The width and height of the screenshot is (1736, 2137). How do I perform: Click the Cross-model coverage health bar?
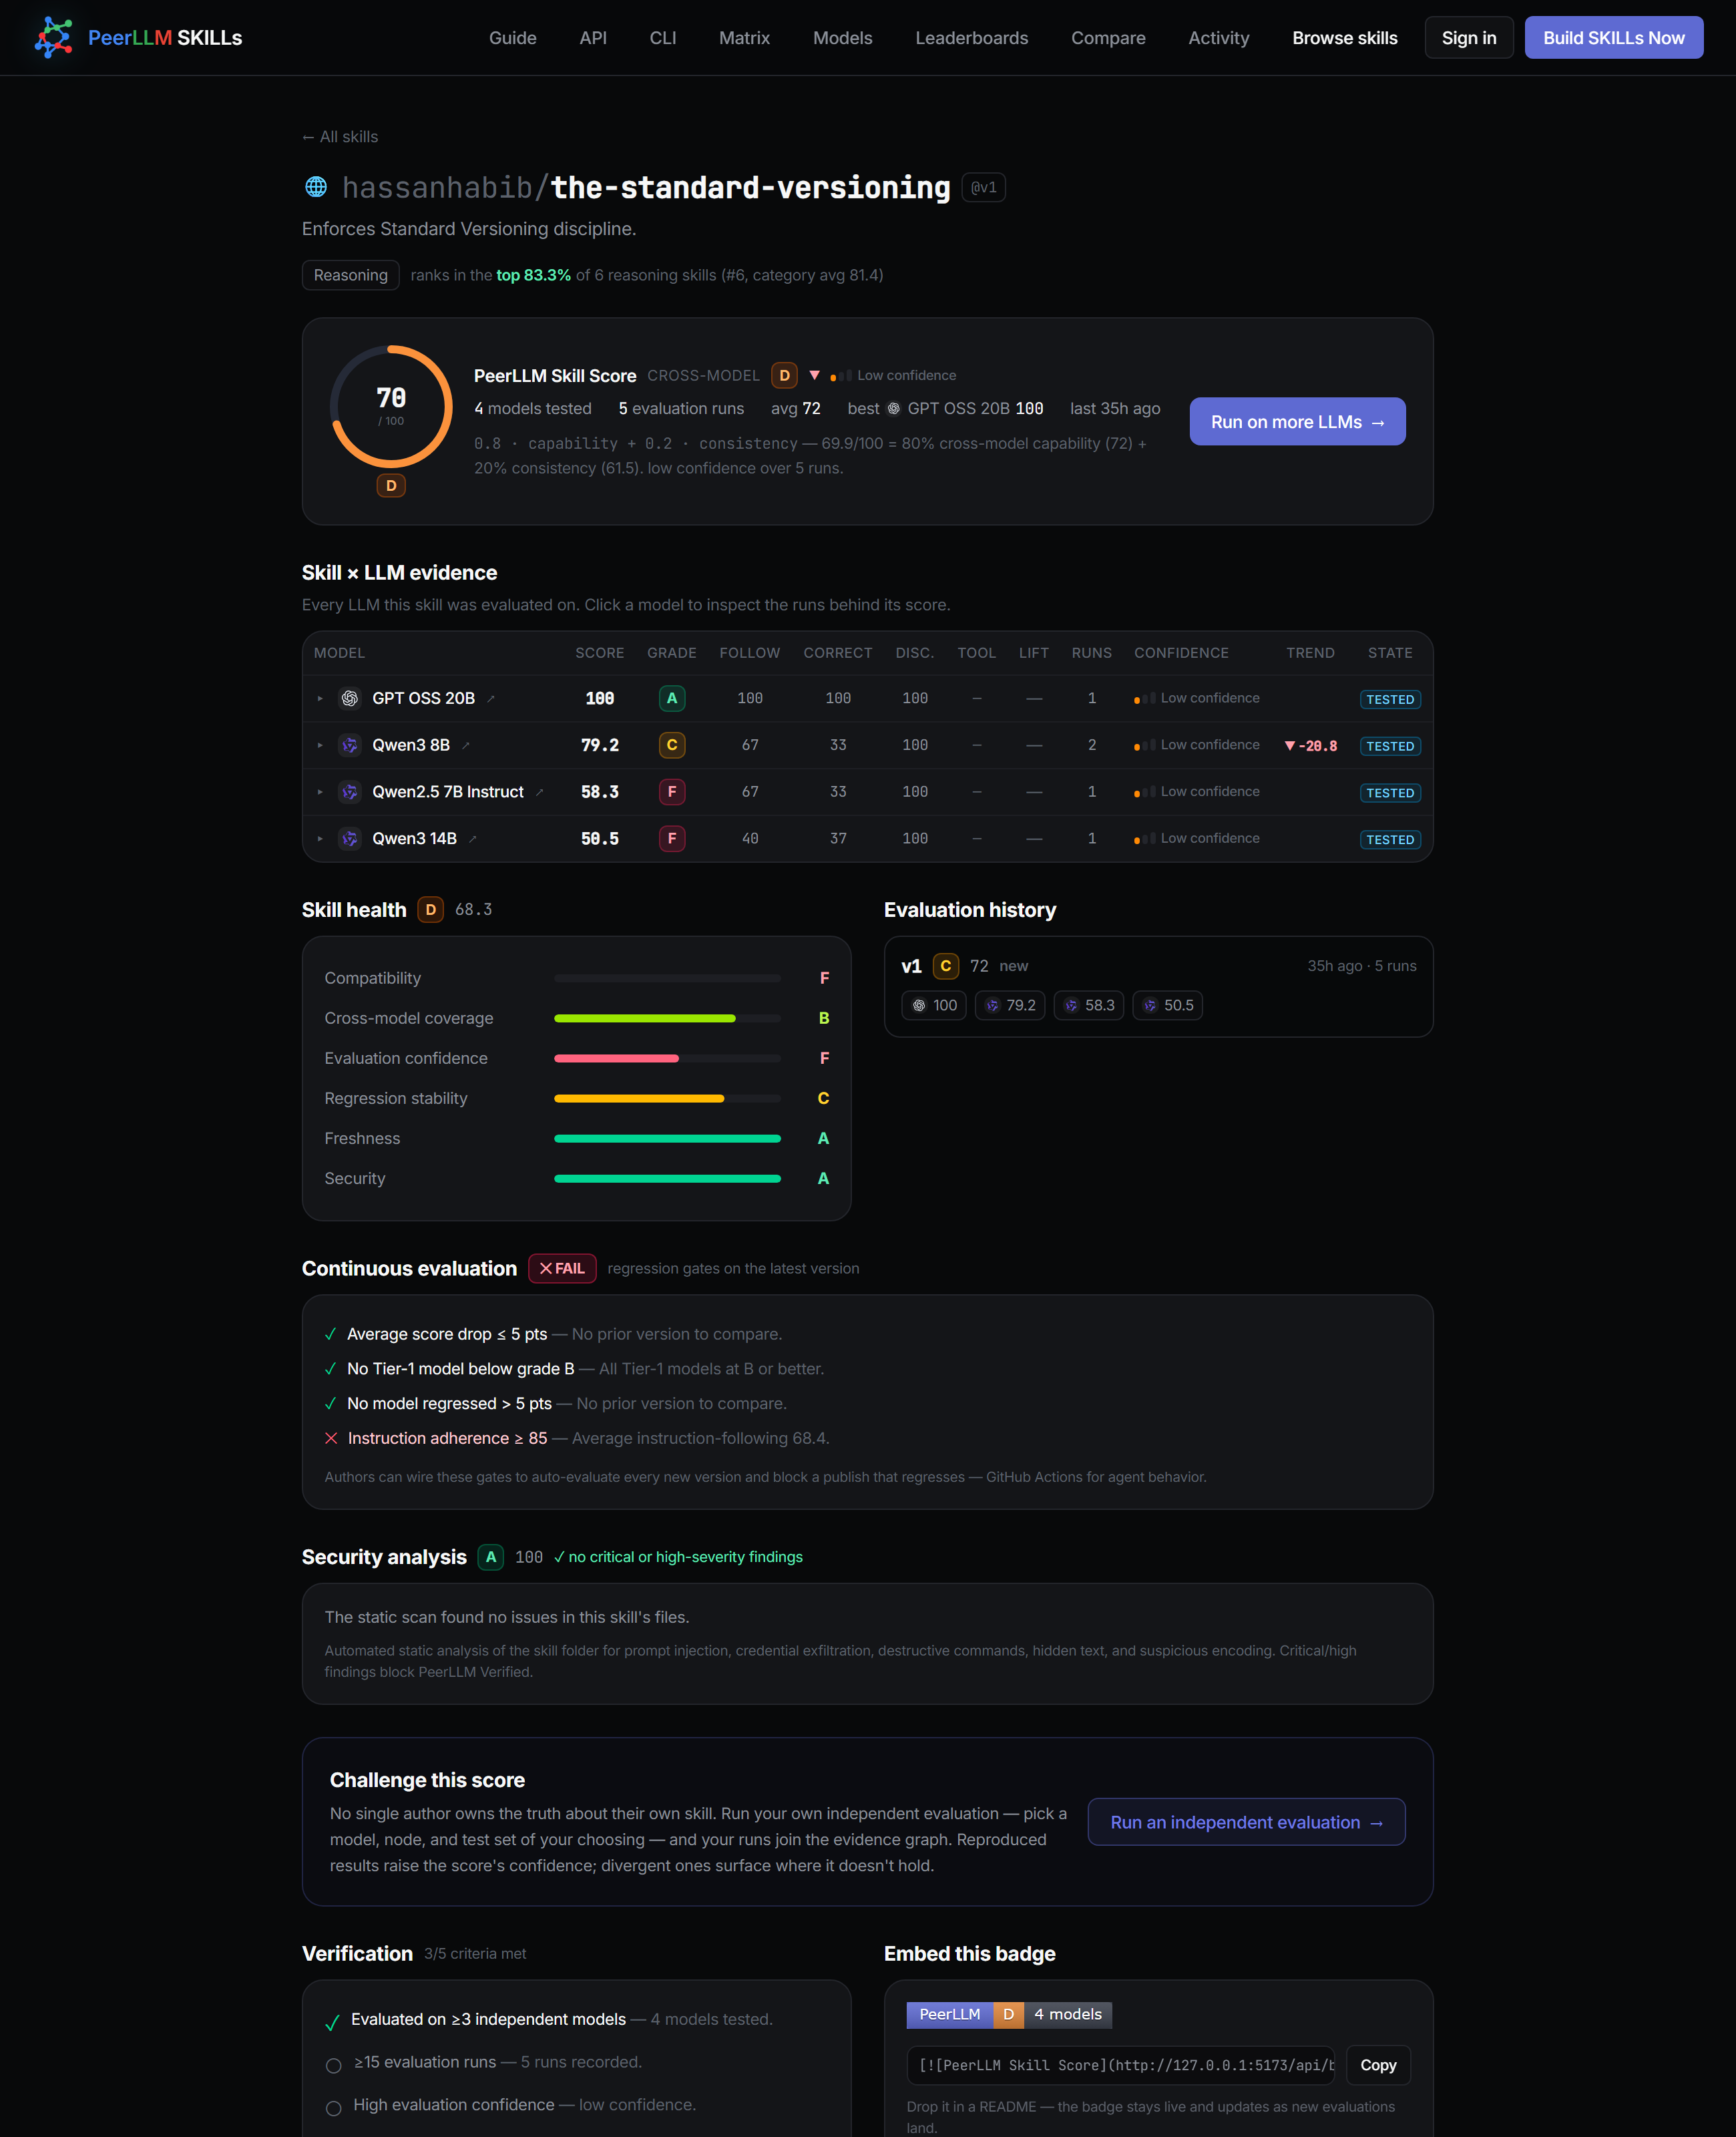point(667,1018)
